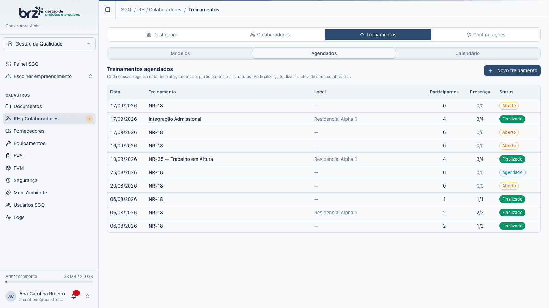Image resolution: width=549 pixels, height=308 pixels.
Task: Open the SGQ breadcrumb link
Action: pos(126,10)
